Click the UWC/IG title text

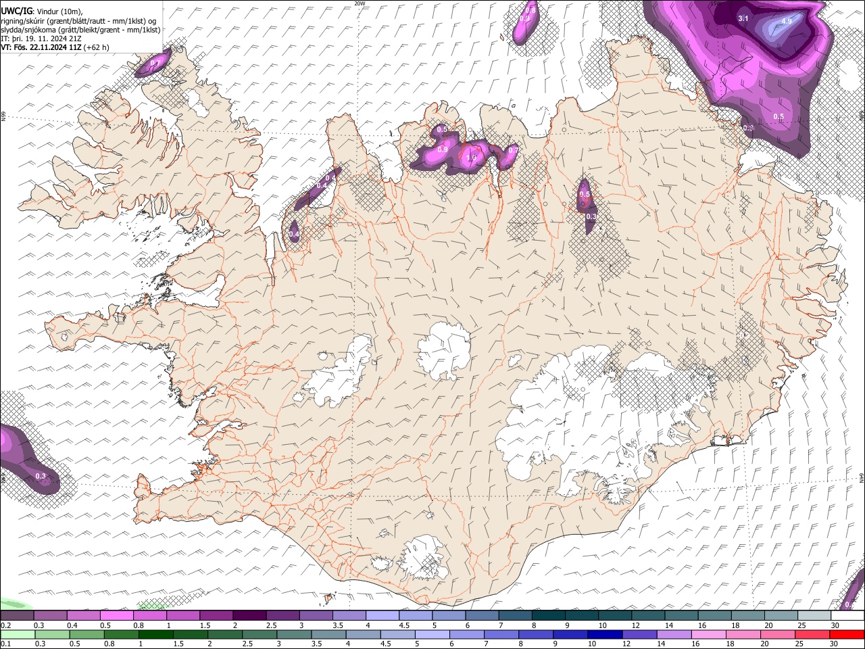[x=16, y=11]
